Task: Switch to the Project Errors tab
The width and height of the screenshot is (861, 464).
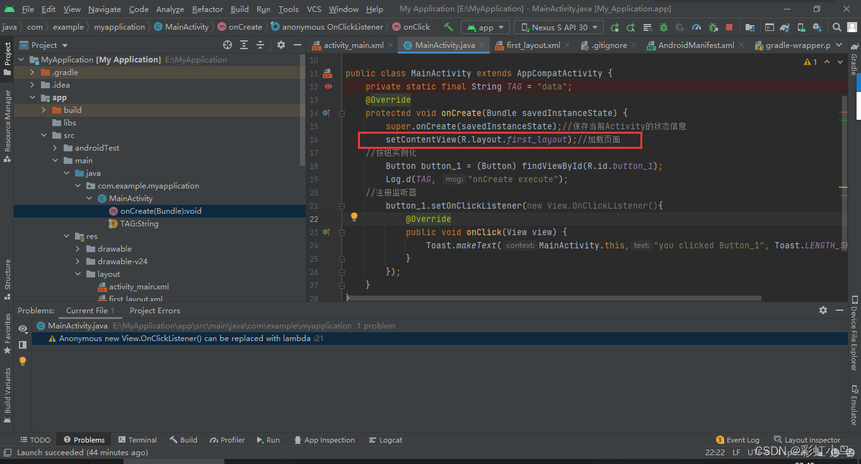Action: pos(154,310)
